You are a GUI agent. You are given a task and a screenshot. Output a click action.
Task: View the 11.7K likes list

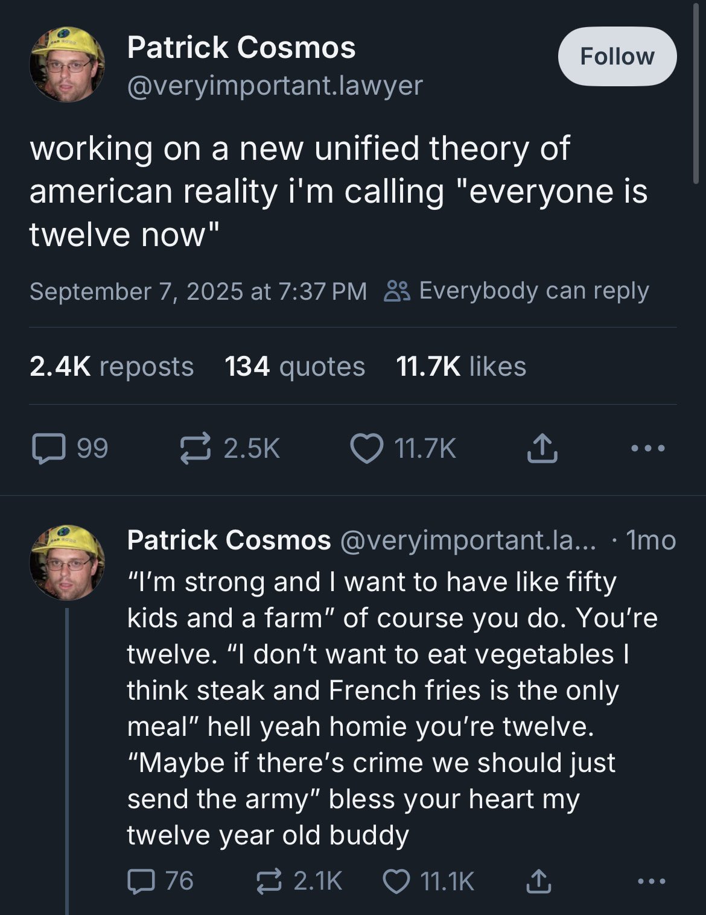click(x=461, y=366)
